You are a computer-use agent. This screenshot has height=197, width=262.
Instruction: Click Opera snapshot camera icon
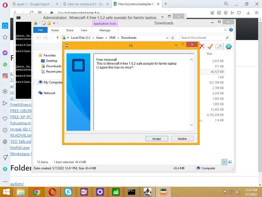point(219,13)
